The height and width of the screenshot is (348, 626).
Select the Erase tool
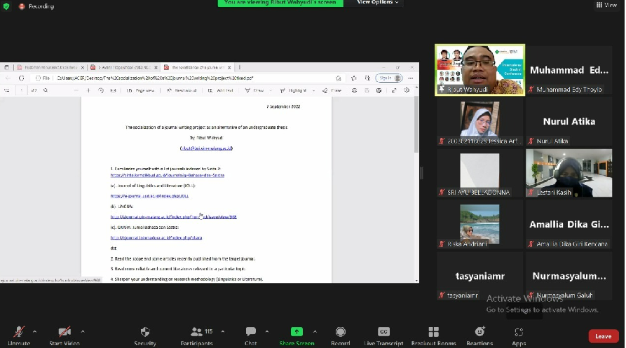pos(332,90)
